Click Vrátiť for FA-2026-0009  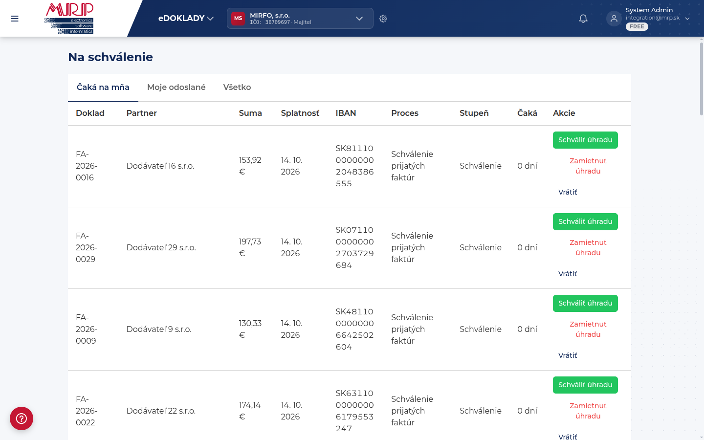(x=568, y=355)
